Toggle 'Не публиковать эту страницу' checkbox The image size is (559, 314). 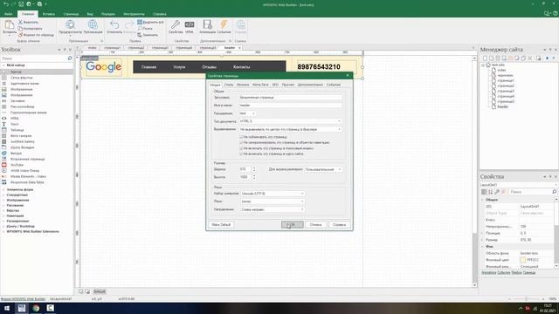241,137
